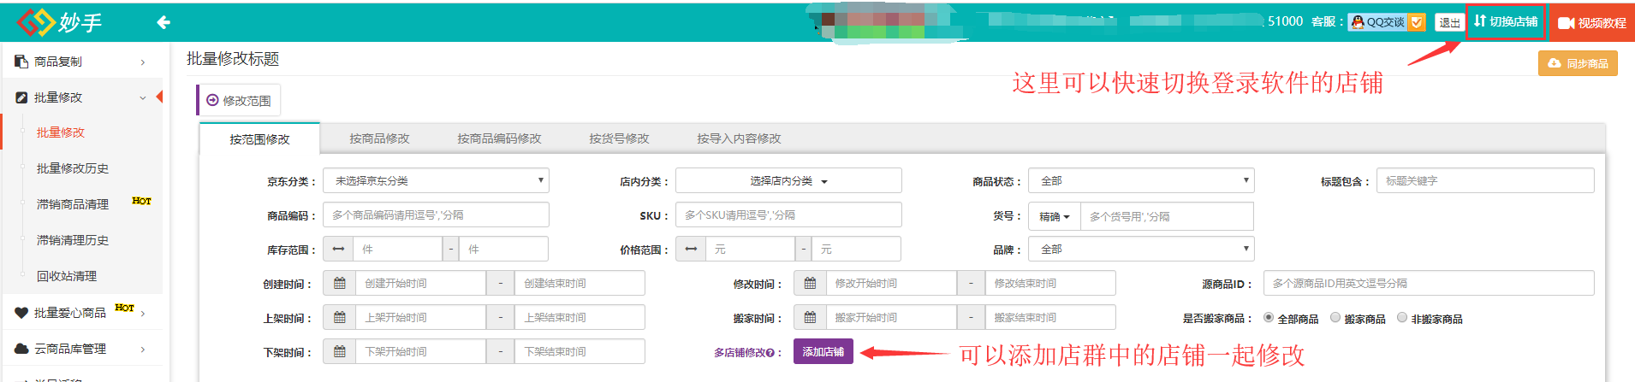Switch to the 按货号修改 tab
This screenshot has height=382, width=1635.
[619, 138]
